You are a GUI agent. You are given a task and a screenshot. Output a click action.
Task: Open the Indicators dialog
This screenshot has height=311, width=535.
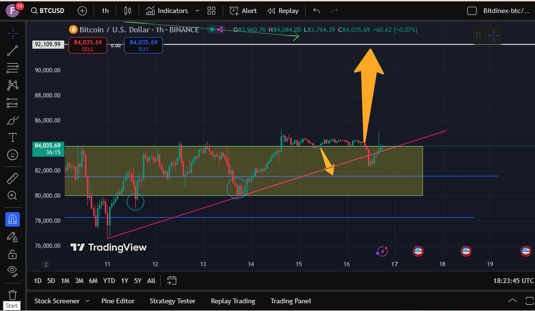tap(167, 11)
